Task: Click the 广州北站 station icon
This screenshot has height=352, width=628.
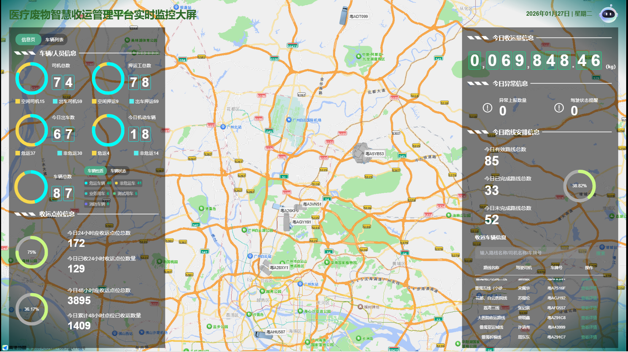Action: 223,127
